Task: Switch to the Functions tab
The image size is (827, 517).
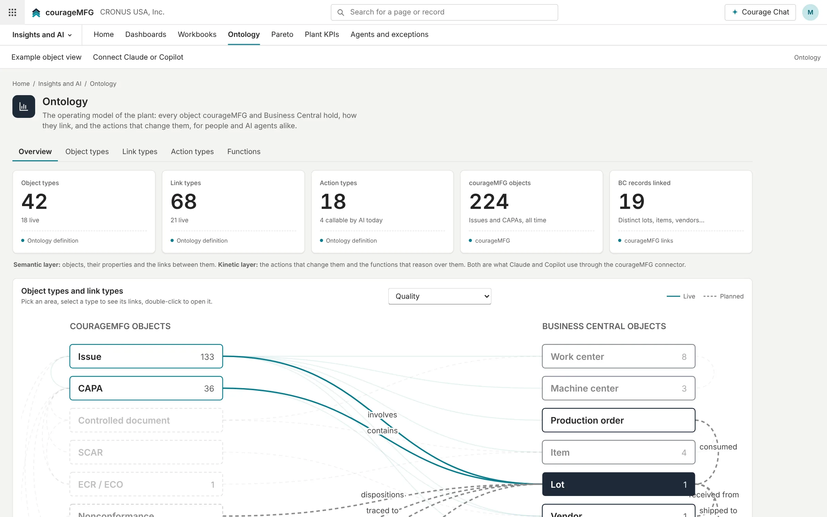Action: coord(244,152)
